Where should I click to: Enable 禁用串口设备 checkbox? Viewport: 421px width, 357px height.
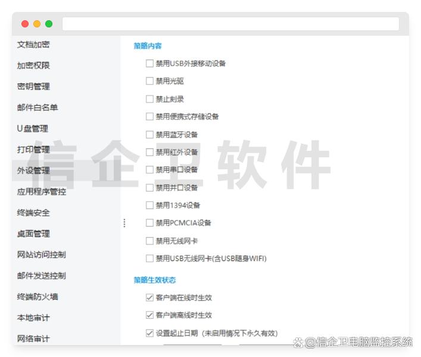149,170
